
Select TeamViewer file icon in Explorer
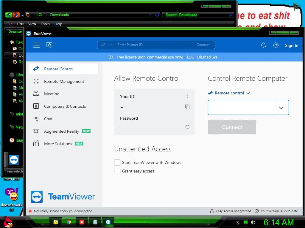click(14, 160)
